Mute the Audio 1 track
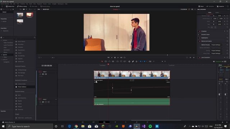The height and width of the screenshot is (129, 230). coord(49,102)
